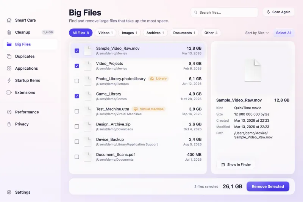Click the Scan Again button
303x202 pixels.
point(278,12)
